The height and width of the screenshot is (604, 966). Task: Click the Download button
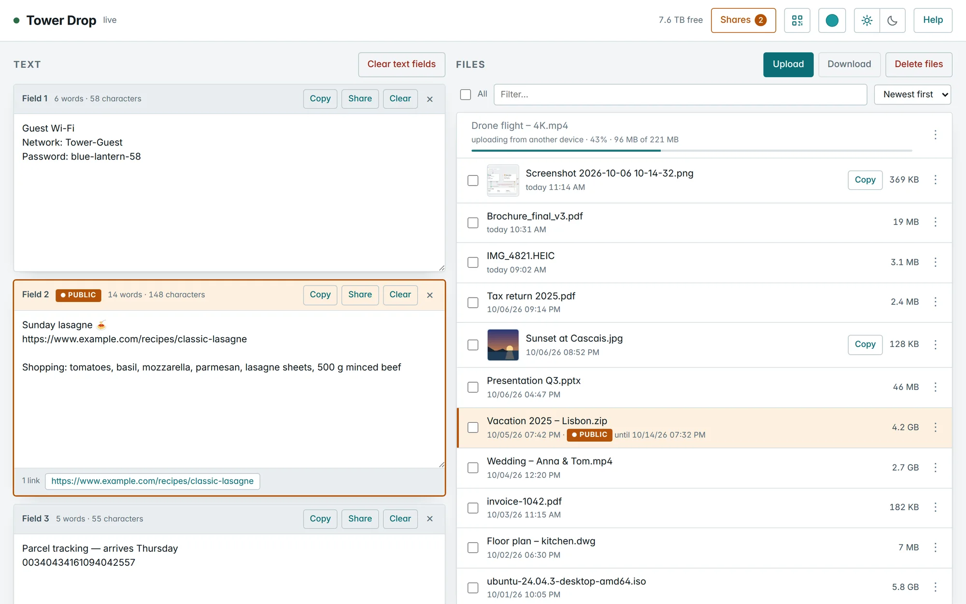(849, 64)
